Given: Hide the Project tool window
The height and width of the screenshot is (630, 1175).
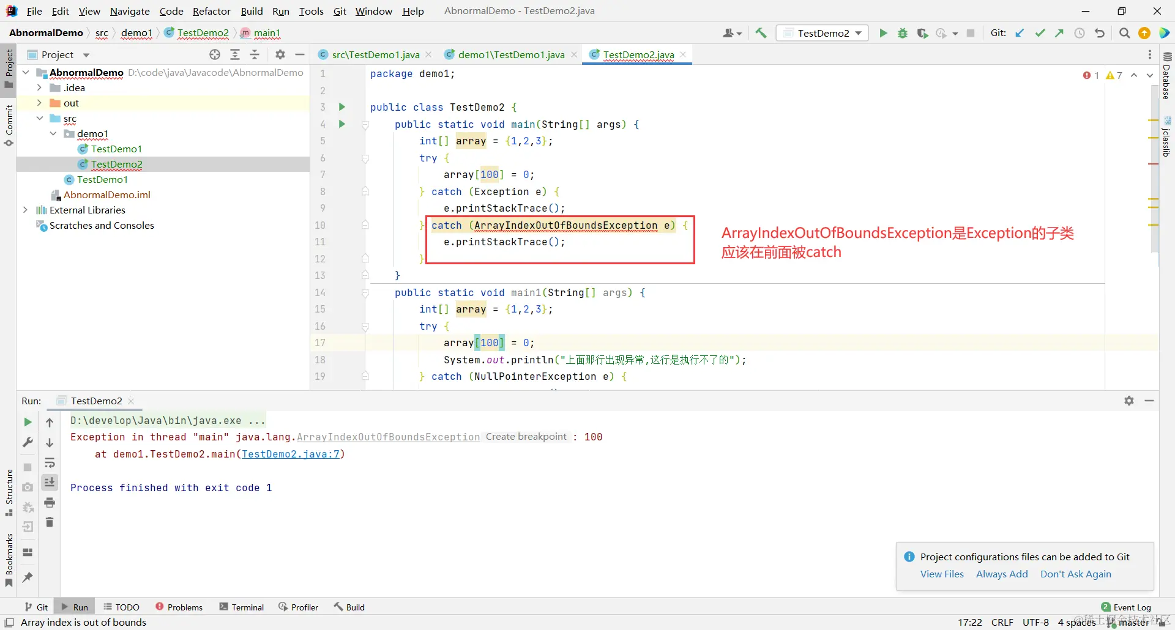Looking at the screenshot, I should (x=300, y=54).
